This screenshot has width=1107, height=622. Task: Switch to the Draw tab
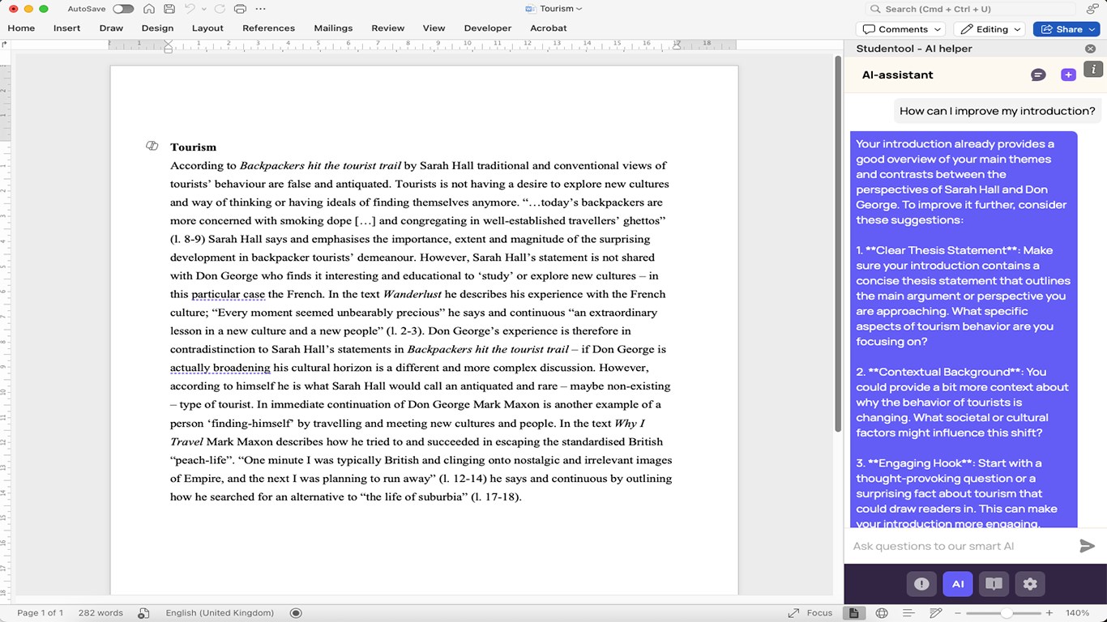coord(111,28)
